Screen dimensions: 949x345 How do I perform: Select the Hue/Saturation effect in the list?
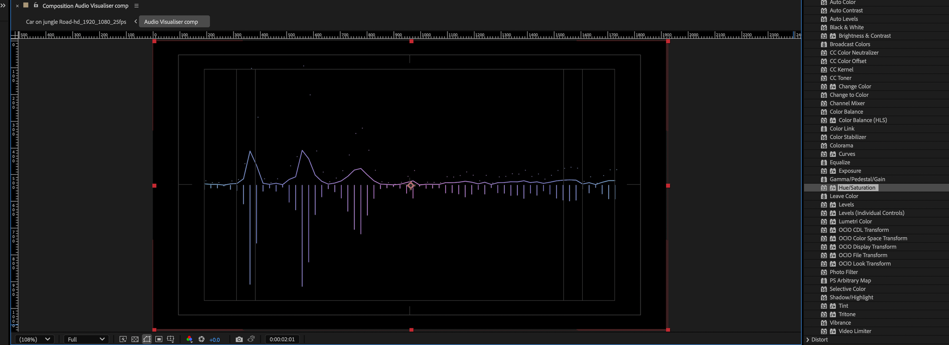click(856, 188)
